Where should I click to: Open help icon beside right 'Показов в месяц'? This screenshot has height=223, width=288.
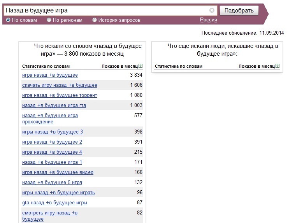277,66
